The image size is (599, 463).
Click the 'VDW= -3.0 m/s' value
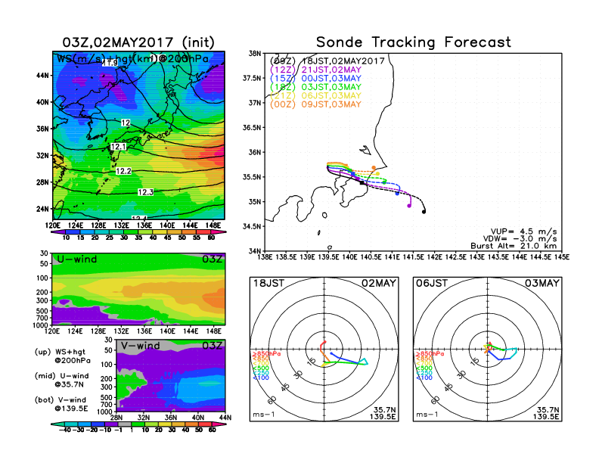coord(520,239)
